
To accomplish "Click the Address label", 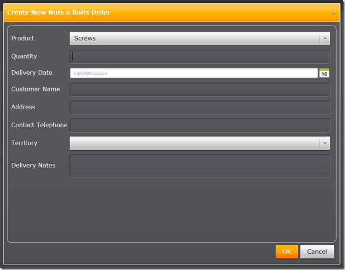I will [x=23, y=107].
